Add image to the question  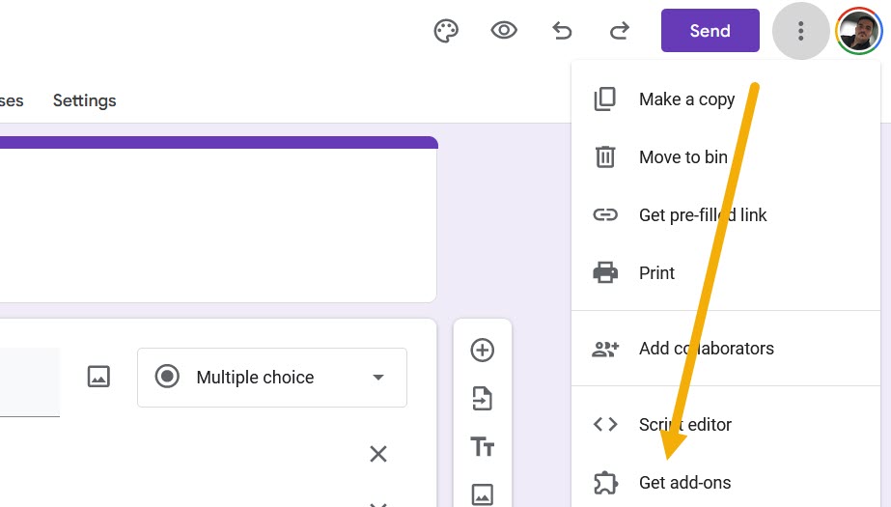coord(98,377)
